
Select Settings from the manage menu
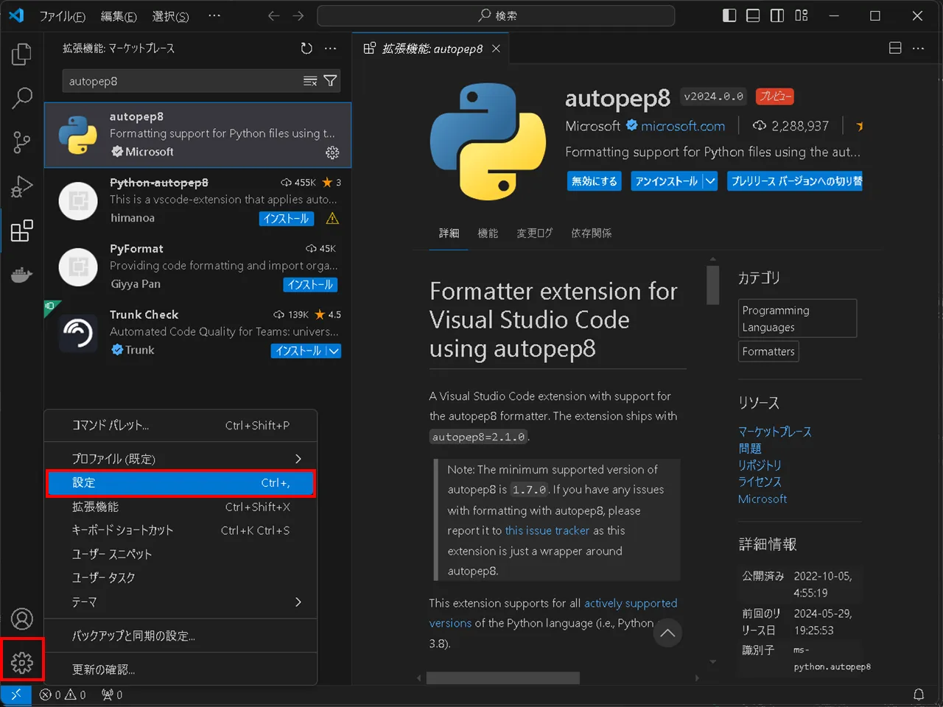coord(180,483)
